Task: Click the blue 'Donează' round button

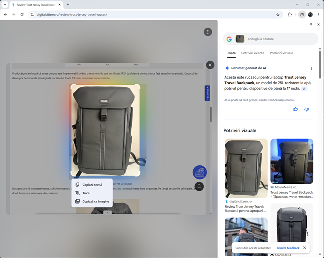Action: click(200, 172)
